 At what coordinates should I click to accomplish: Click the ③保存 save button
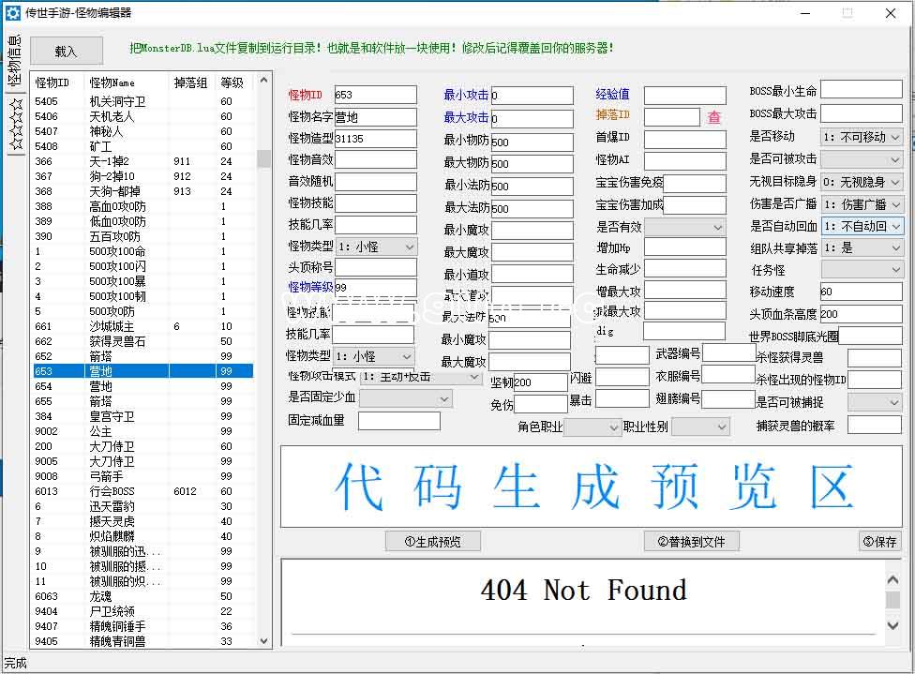coord(879,542)
